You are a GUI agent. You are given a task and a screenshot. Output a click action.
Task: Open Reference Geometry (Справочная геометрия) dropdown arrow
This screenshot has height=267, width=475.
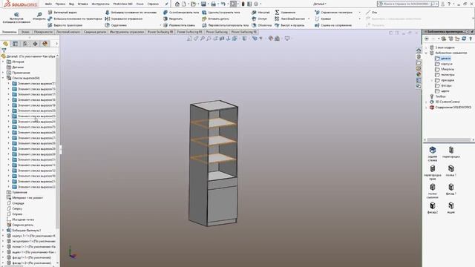click(x=359, y=13)
